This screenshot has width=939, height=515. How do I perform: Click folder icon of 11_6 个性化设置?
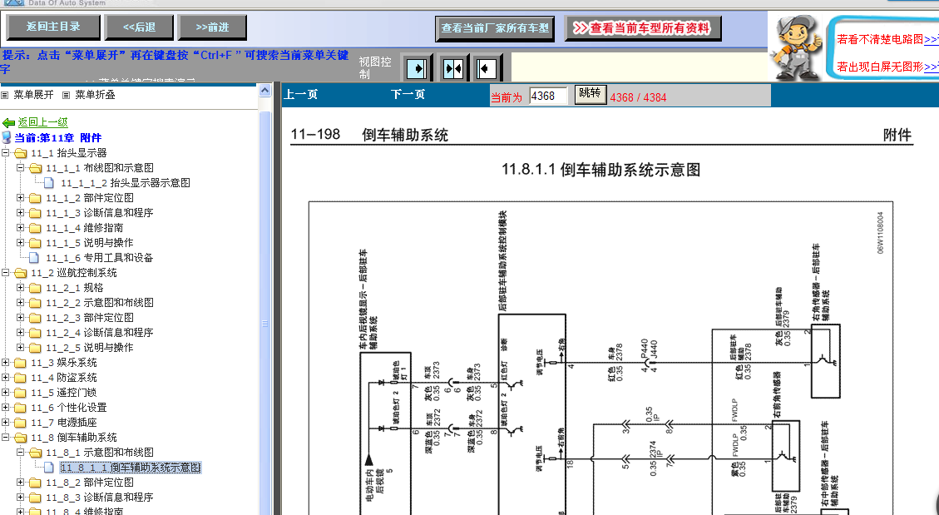21,408
